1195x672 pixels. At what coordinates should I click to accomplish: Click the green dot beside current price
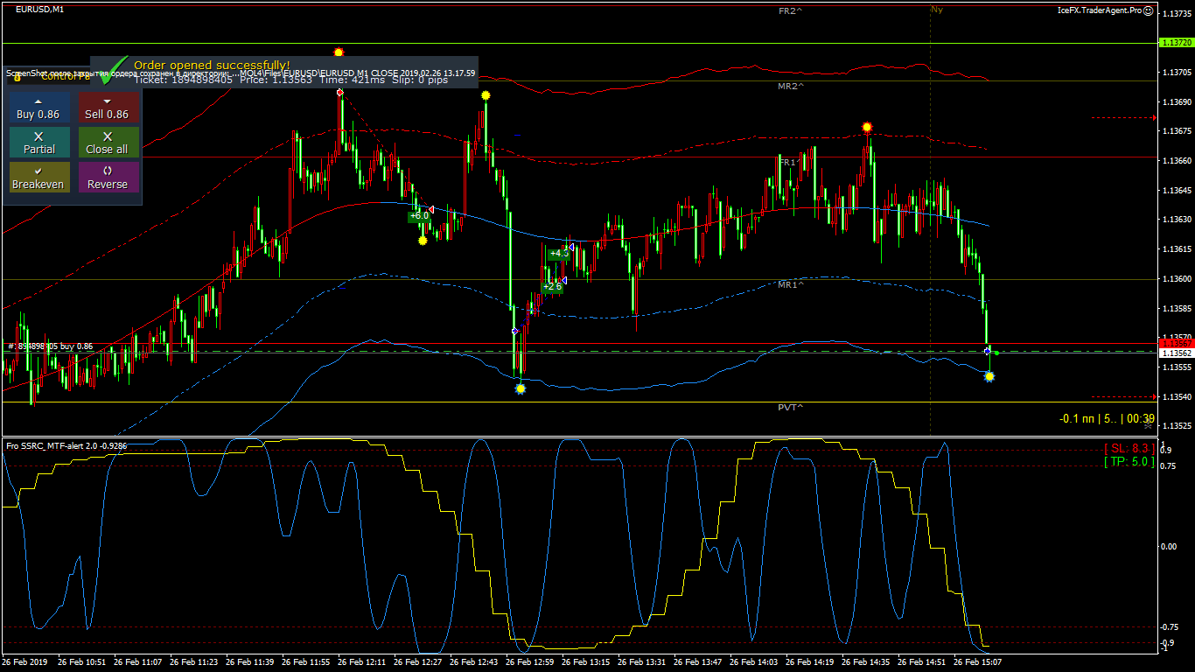tap(997, 353)
